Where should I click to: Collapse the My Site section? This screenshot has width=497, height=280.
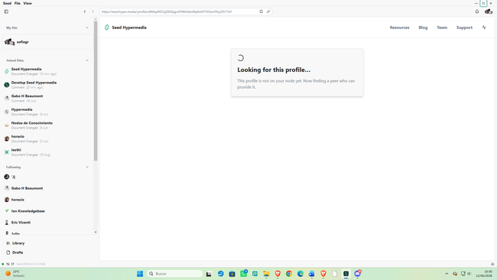(x=87, y=28)
